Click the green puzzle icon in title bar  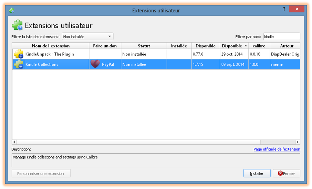pos(12,10)
